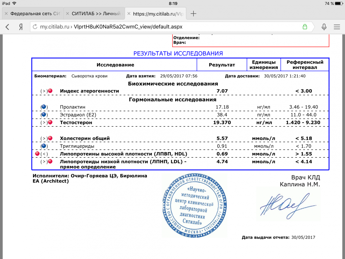Open a new tab with plus button
345x259 pixels.
click(193, 14)
